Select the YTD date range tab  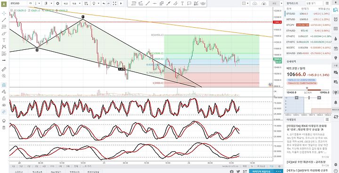[x=52, y=166]
